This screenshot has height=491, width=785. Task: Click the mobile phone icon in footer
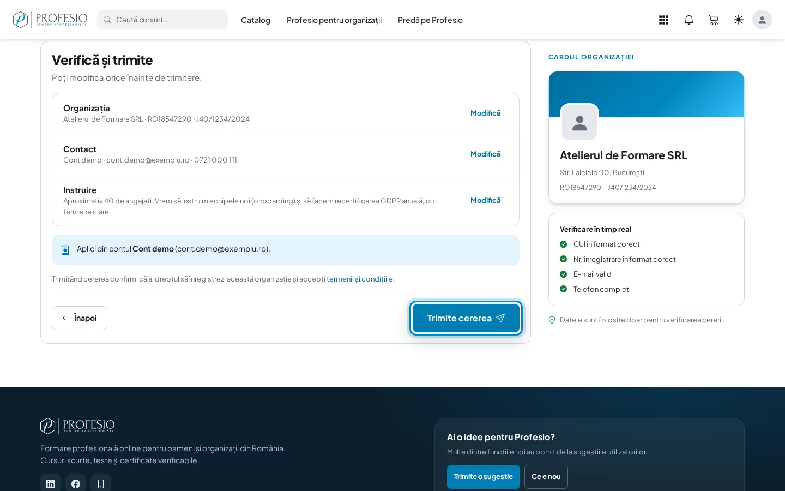101,483
